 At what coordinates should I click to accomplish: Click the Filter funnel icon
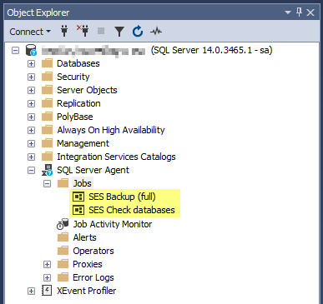coord(119,32)
